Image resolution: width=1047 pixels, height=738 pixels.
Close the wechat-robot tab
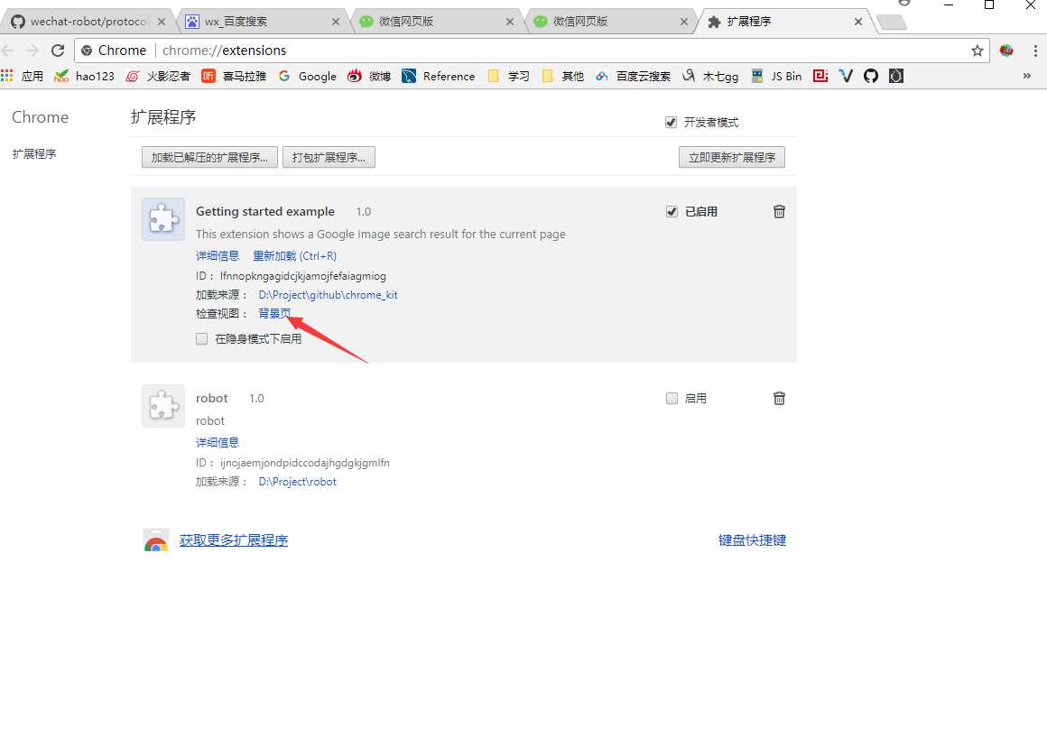(x=161, y=22)
